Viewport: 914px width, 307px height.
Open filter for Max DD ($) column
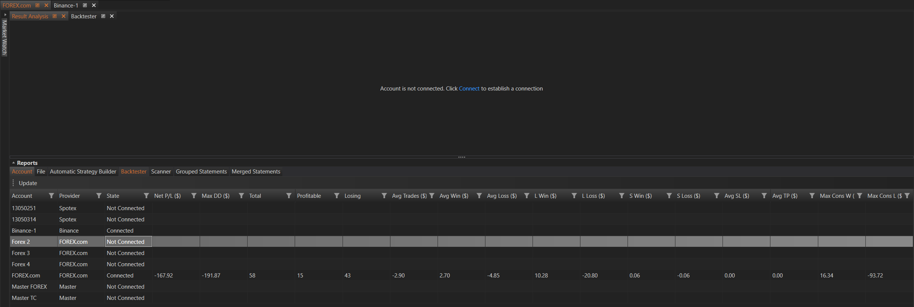tap(241, 196)
